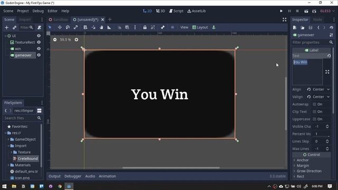The width and height of the screenshot is (338, 190).
Task: Open the Layout menu button
Action: (200, 27)
